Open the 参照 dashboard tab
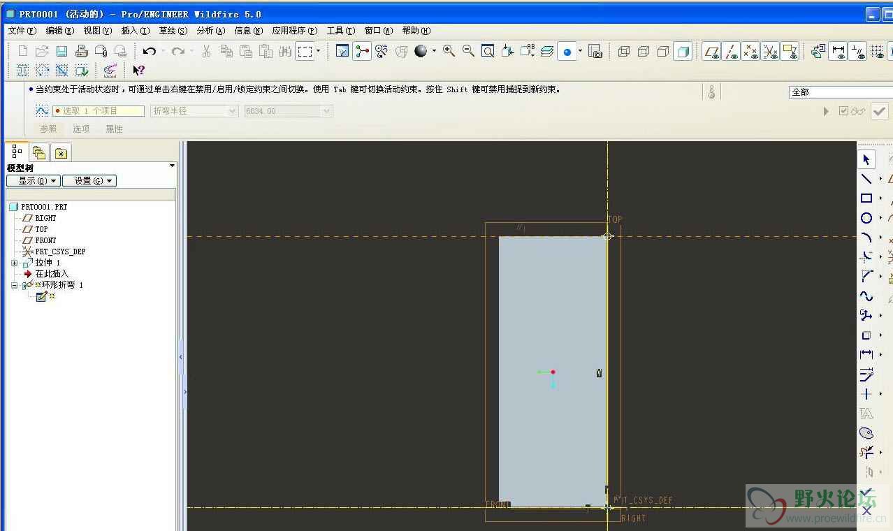The image size is (893, 531). [48, 129]
